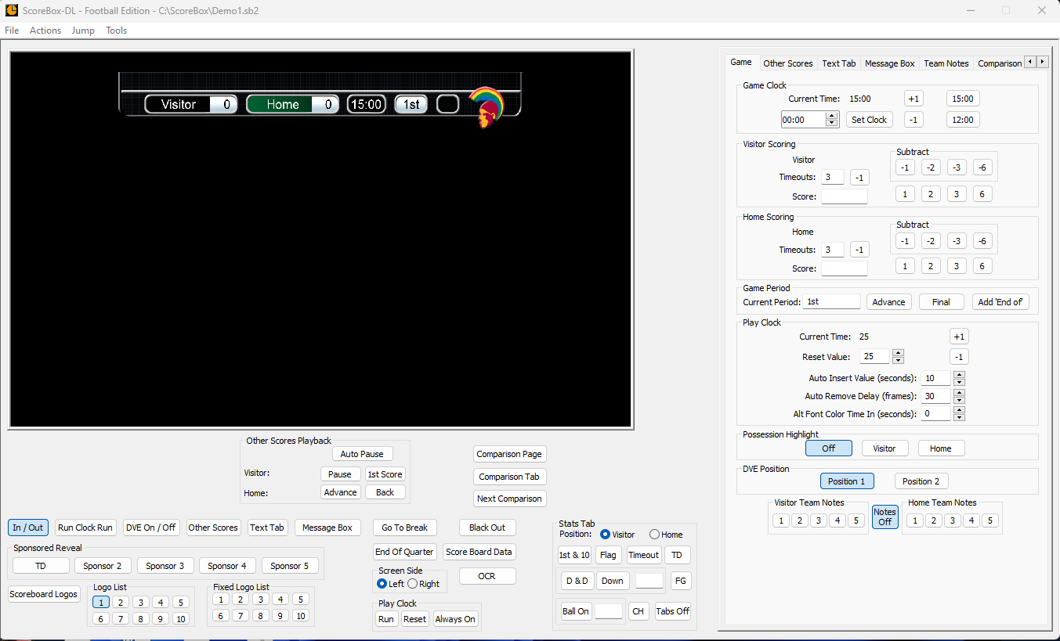Turn Possession Highlight Off
The image size is (1060, 641).
coord(828,448)
